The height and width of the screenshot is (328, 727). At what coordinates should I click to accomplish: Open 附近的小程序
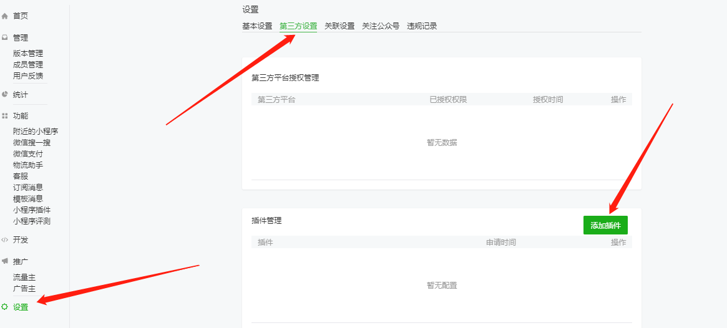click(36, 132)
